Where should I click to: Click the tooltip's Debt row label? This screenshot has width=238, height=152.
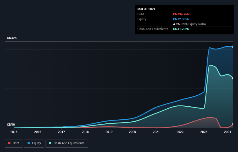click(141, 14)
